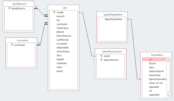Viewport: 174px width, 101px height.
Task: Select dateofintrest in interstforevrycert table
Action: 111,60
